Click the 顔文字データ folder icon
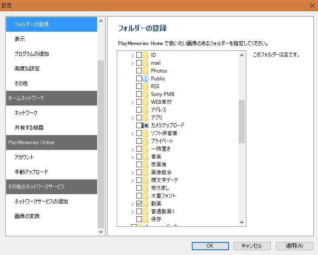 145,180
